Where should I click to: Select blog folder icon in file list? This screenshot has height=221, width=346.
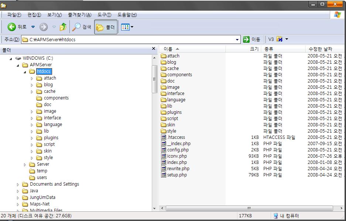point(164,62)
